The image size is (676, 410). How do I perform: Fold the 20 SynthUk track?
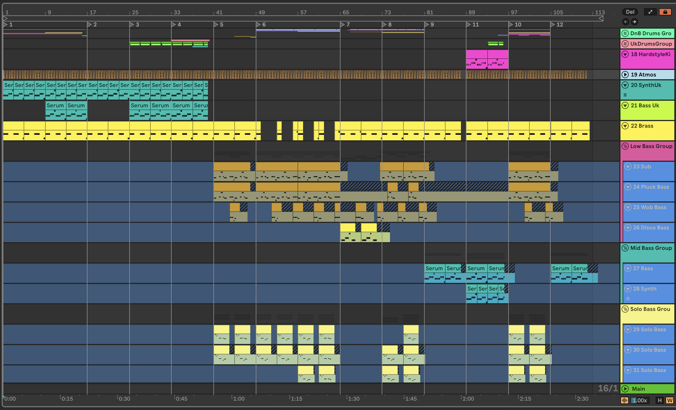(x=625, y=85)
